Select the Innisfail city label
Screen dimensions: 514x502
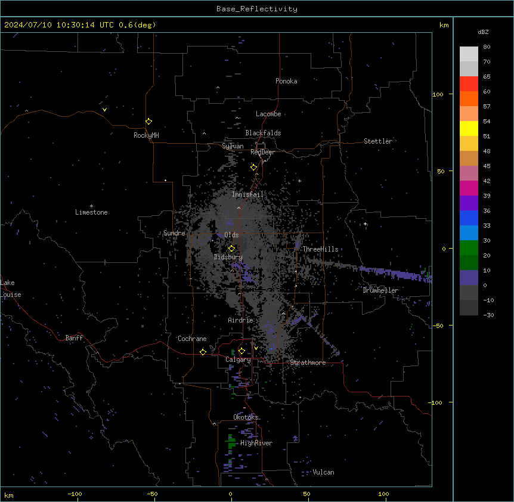[x=247, y=194]
